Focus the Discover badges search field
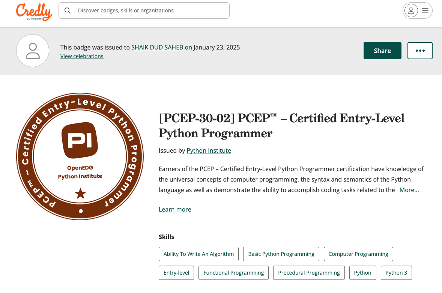This screenshot has width=442, height=293. pos(150,11)
